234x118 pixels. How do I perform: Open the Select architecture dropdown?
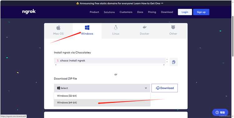[102, 88]
